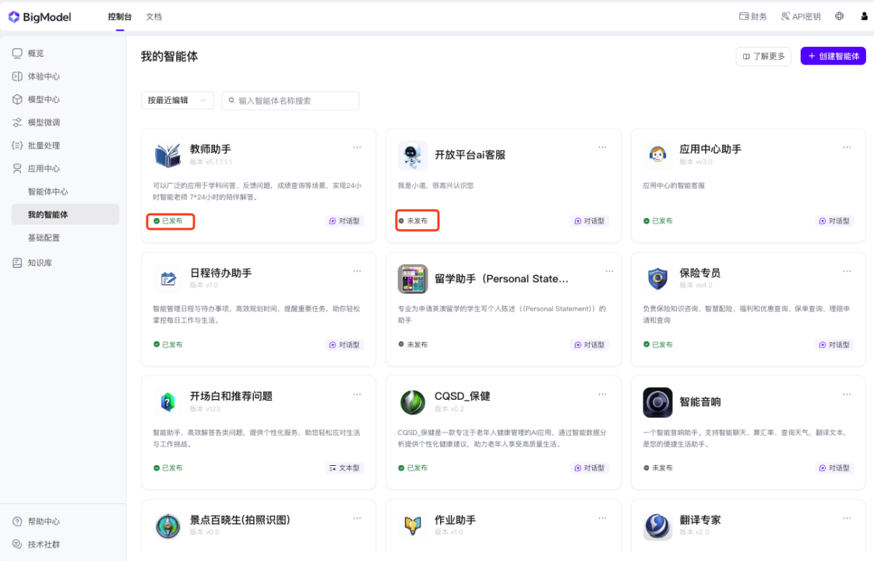
Task: Click the 保险专员 shield icon
Action: [x=657, y=278]
